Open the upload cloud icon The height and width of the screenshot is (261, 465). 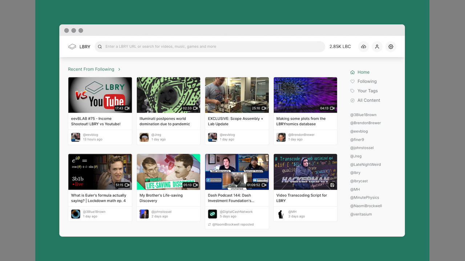(x=363, y=47)
